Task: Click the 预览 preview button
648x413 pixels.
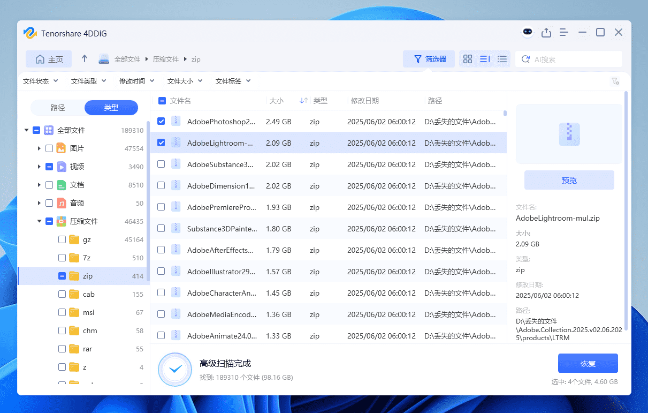Action: (x=569, y=180)
